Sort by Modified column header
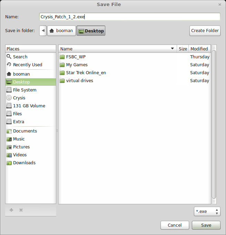This screenshot has width=226, height=235. click(200, 49)
